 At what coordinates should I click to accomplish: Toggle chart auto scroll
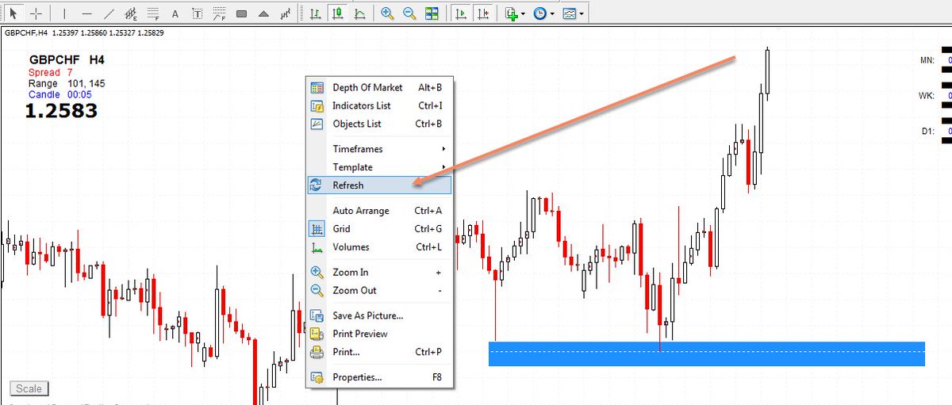pyautogui.click(x=459, y=13)
